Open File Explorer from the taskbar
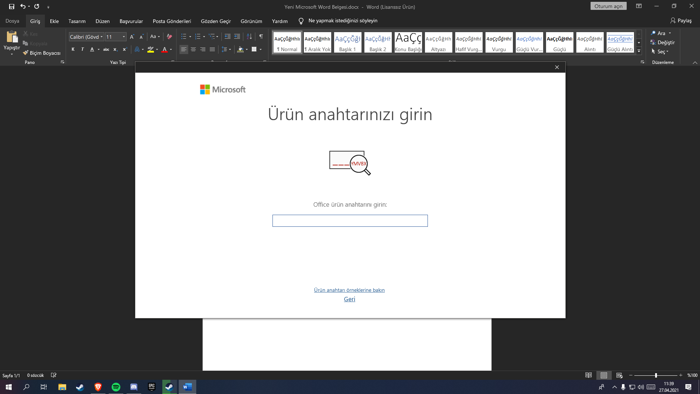The image size is (700, 394). (62, 387)
